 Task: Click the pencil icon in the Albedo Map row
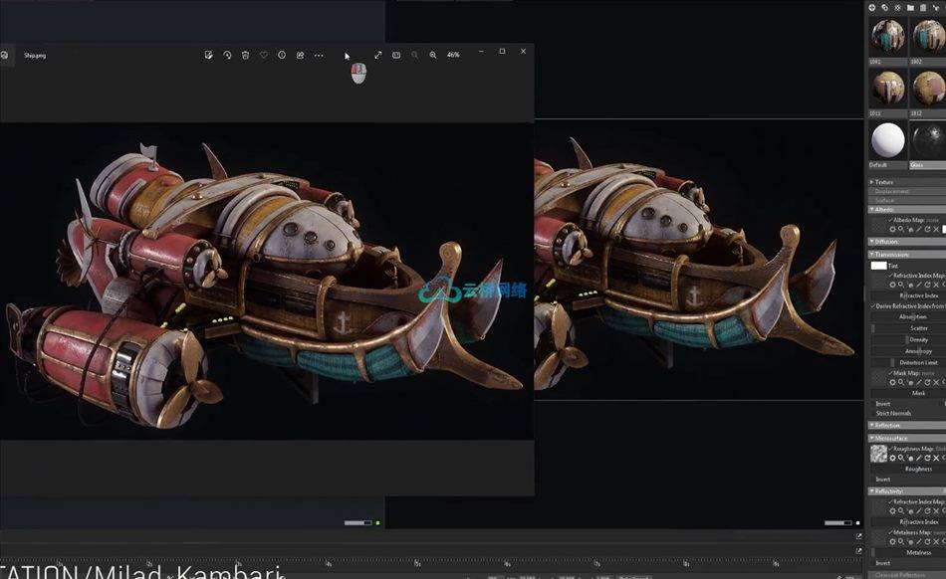coord(919,230)
